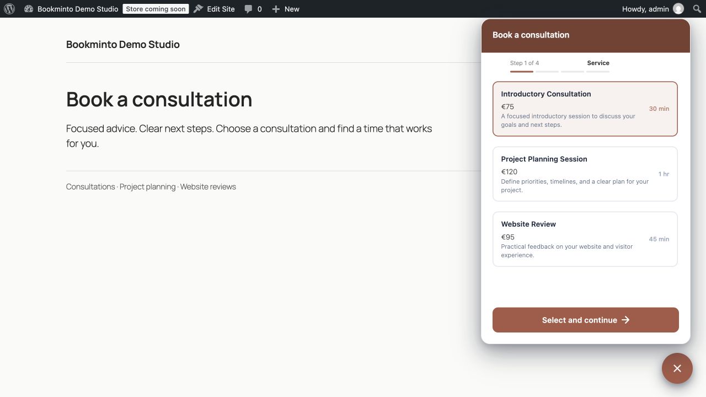Click the 45 min duration label

click(x=659, y=239)
